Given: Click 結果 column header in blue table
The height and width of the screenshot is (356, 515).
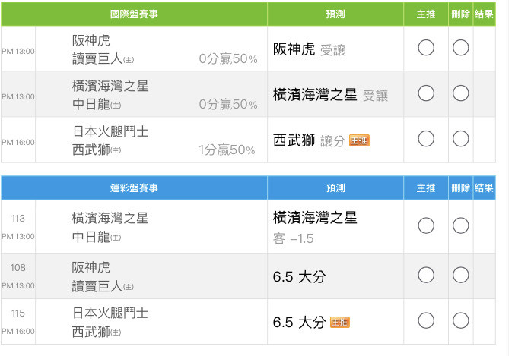Looking at the screenshot, I should pos(484,187).
